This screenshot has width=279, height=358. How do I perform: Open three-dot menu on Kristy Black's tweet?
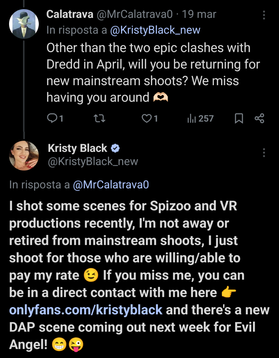264,153
